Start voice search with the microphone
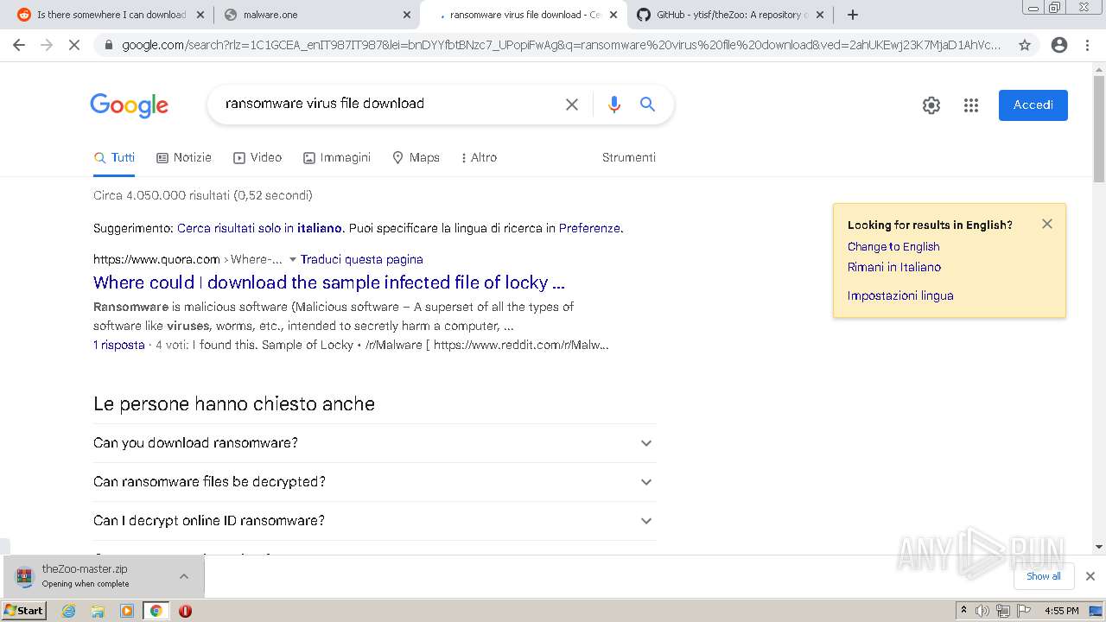Viewport: 1106px width, 622px height. coord(614,105)
